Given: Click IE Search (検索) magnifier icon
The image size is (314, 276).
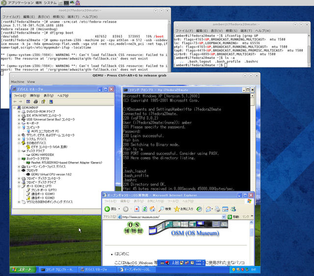Looking at the screenshot, I should pyautogui.click(x=161, y=209).
